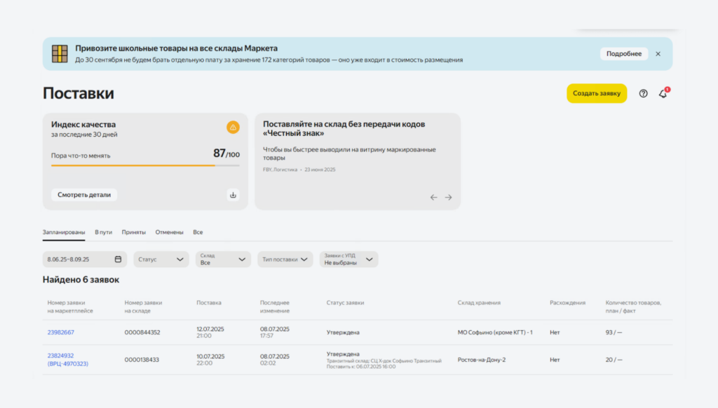
Task: Open the notifications bell icon
Action: click(x=663, y=94)
